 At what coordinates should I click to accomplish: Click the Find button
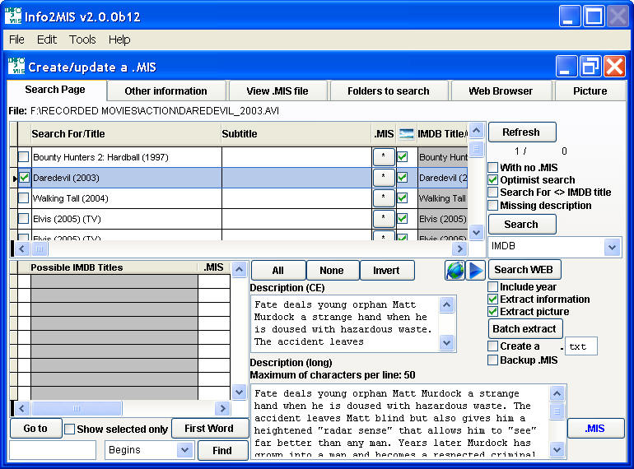tap(223, 450)
